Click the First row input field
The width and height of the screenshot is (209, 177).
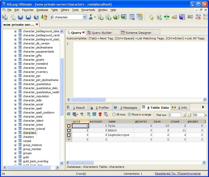pos(175,115)
